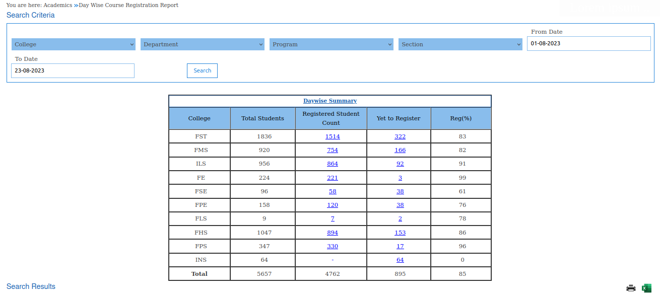Click FE registered count 221
Viewport: 660px width, 298px height.
[333, 178]
